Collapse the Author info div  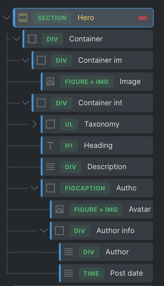44,231
